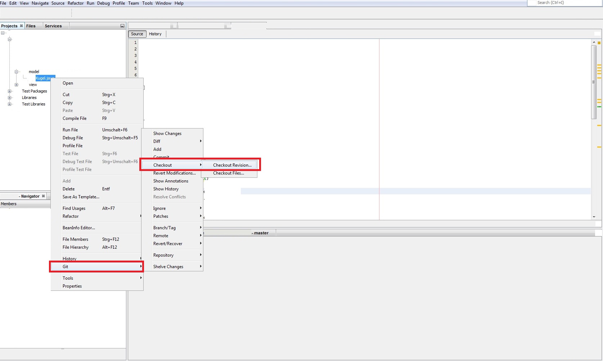Select Find Usages in context menu
The image size is (603, 361).
tap(97, 208)
